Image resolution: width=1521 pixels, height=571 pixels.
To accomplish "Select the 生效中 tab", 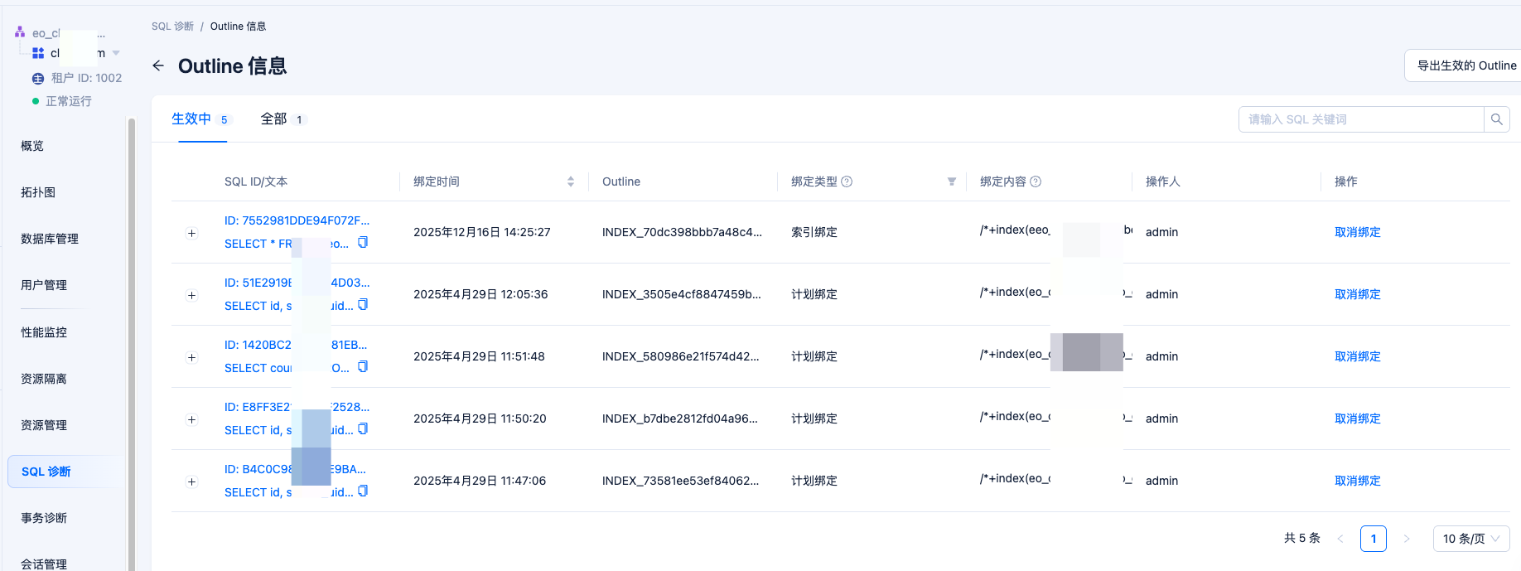I will point(191,119).
